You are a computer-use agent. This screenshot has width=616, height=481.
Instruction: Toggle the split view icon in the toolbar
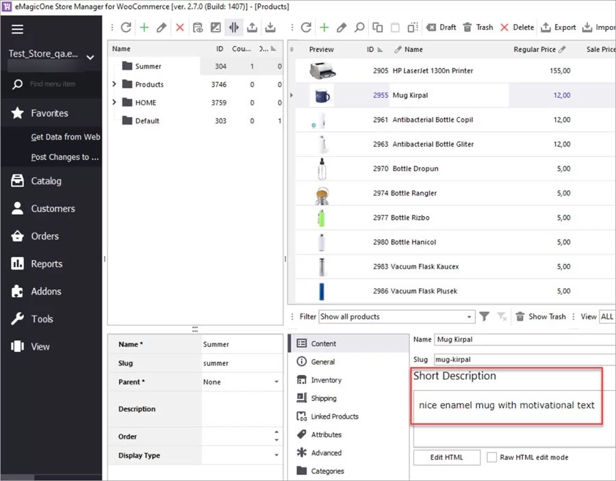click(235, 27)
